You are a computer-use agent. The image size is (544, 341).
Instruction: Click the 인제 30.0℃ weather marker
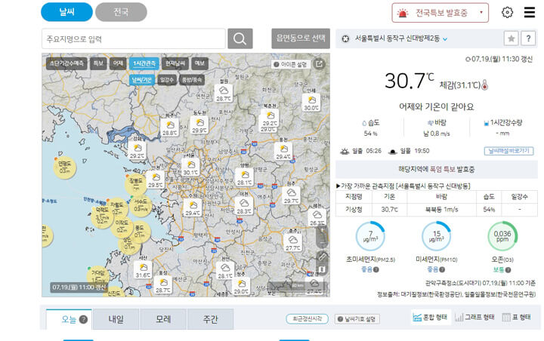coord(311,103)
